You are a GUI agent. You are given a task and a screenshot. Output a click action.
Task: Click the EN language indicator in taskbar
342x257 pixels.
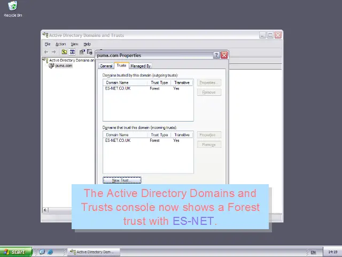pos(313,252)
